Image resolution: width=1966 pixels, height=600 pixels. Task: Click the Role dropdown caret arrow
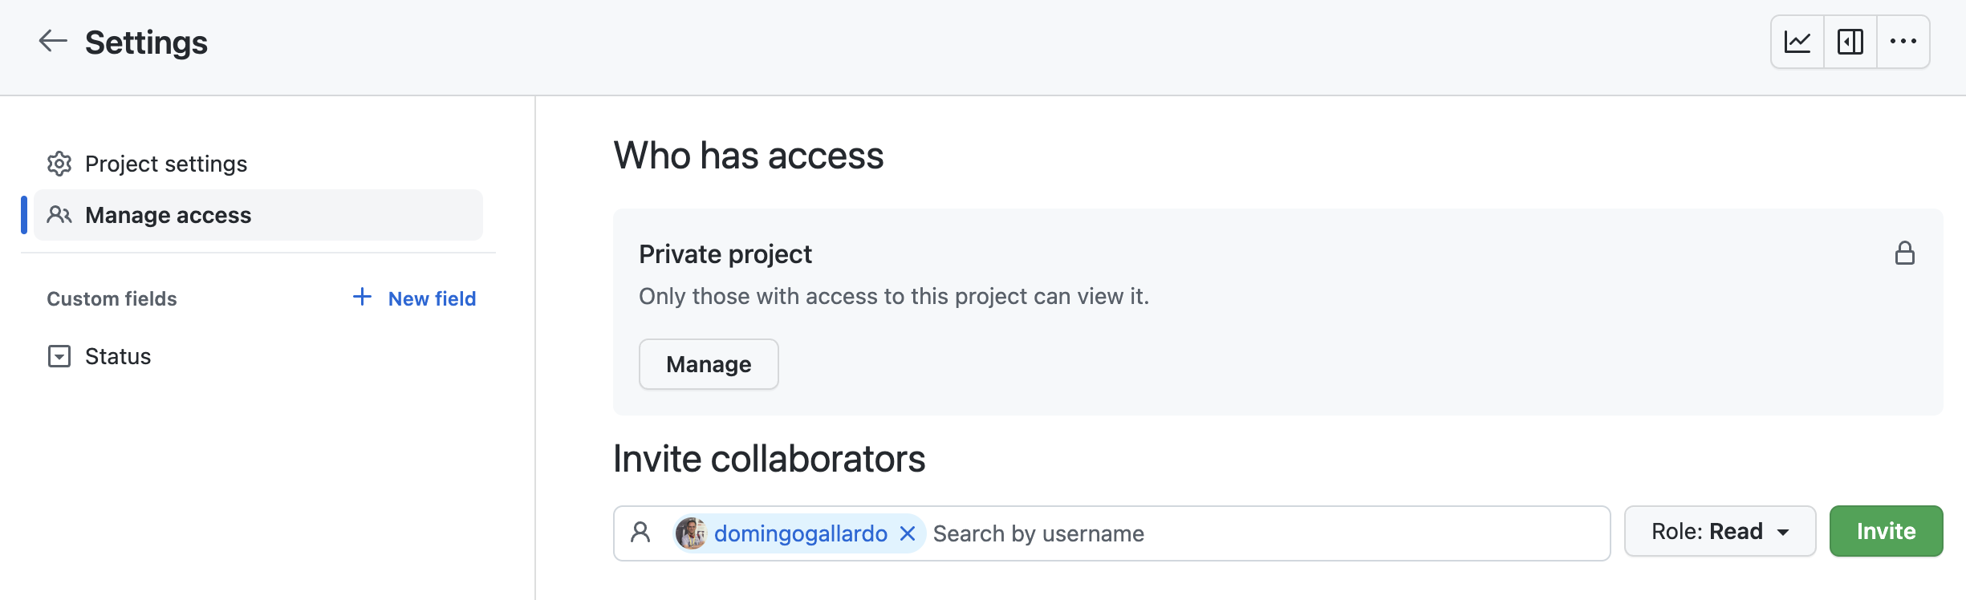[x=1783, y=533]
